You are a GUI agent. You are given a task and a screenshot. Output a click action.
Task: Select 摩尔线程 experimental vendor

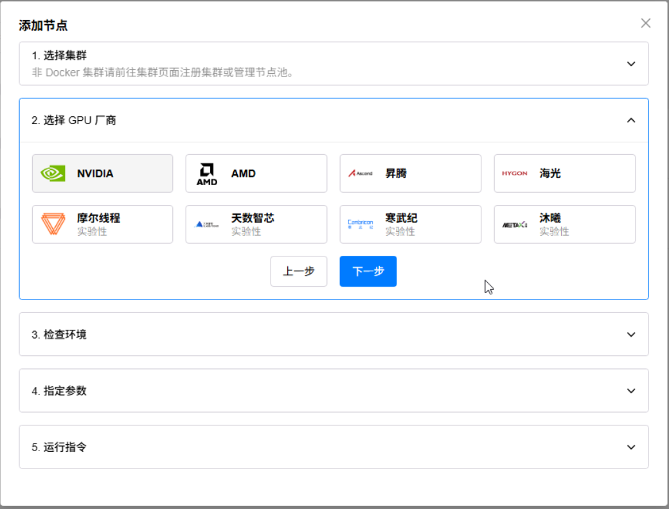(102, 224)
